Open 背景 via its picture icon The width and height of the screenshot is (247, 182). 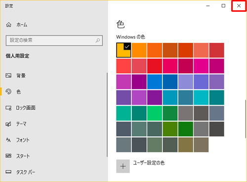tap(8, 75)
